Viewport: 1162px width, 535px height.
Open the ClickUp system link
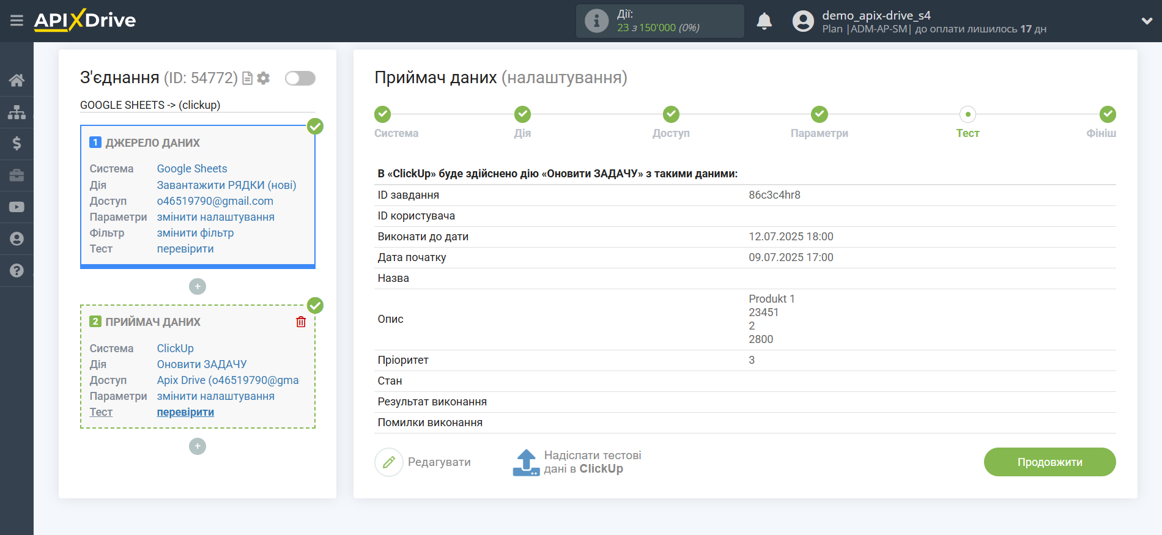(x=176, y=349)
